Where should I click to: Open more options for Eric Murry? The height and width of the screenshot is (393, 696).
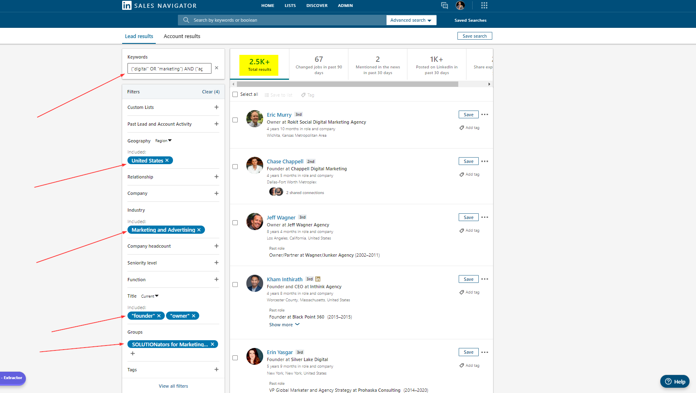[484, 115]
